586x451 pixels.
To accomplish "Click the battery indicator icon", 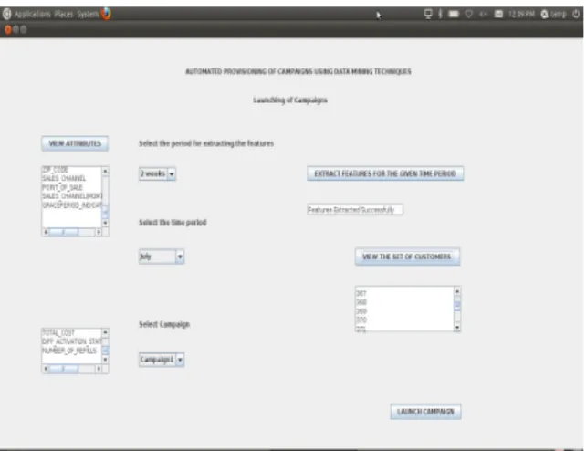I will click(x=454, y=15).
